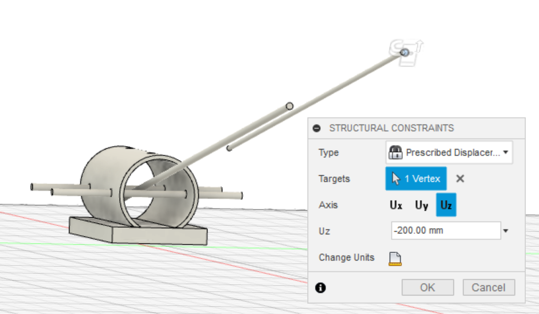Screen dimensions: 539x314
Task: Open the Change Units ruler icon
Action: (x=395, y=259)
